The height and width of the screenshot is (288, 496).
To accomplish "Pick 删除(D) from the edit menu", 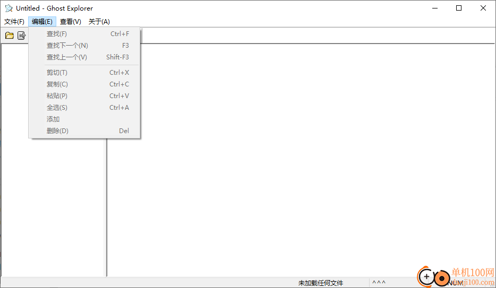I will (84, 131).
